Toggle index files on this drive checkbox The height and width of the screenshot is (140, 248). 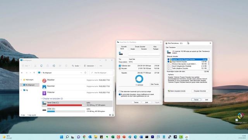coord(120,94)
